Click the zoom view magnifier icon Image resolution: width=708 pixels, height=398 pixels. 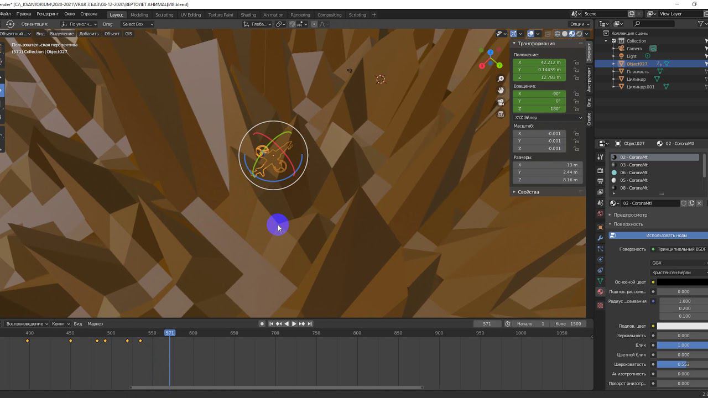coord(501,79)
